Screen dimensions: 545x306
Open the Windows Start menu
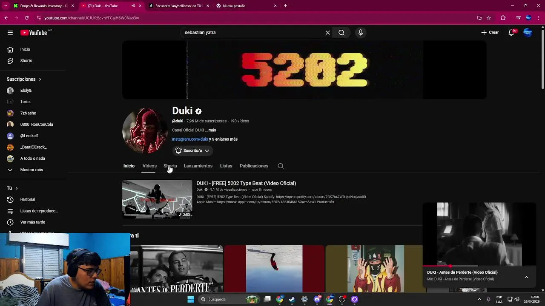[x=191, y=299]
